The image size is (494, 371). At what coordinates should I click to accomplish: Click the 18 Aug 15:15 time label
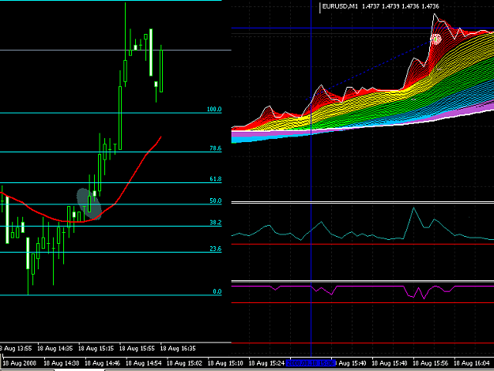(96, 348)
